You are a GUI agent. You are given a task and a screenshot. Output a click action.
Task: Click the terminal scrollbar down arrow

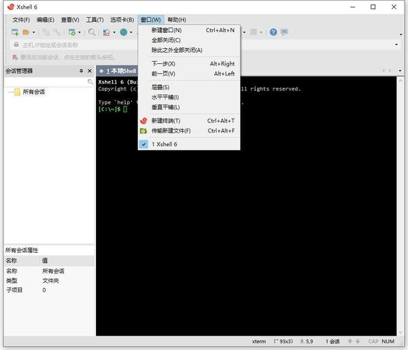(x=401, y=332)
